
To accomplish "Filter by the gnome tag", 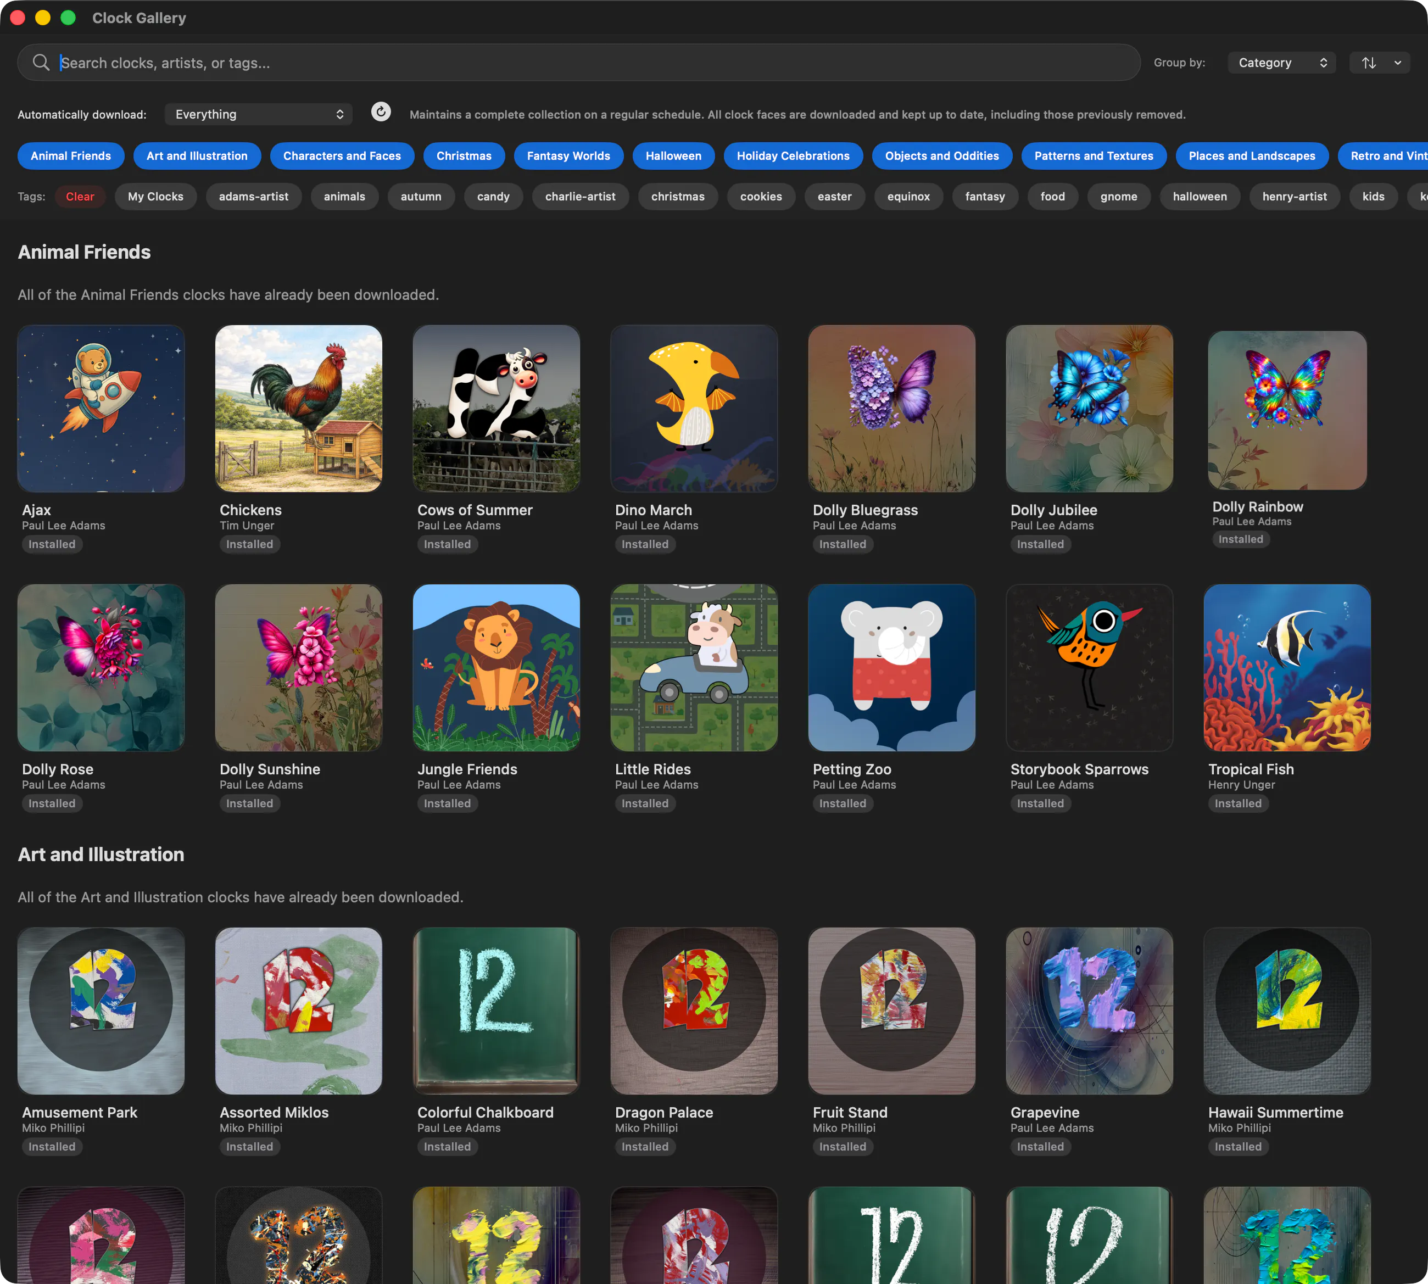I will point(1119,197).
